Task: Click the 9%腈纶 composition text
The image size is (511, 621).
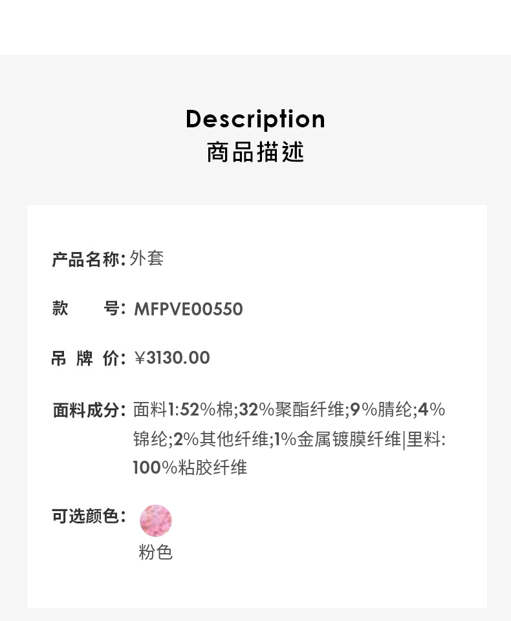Action: coord(382,410)
